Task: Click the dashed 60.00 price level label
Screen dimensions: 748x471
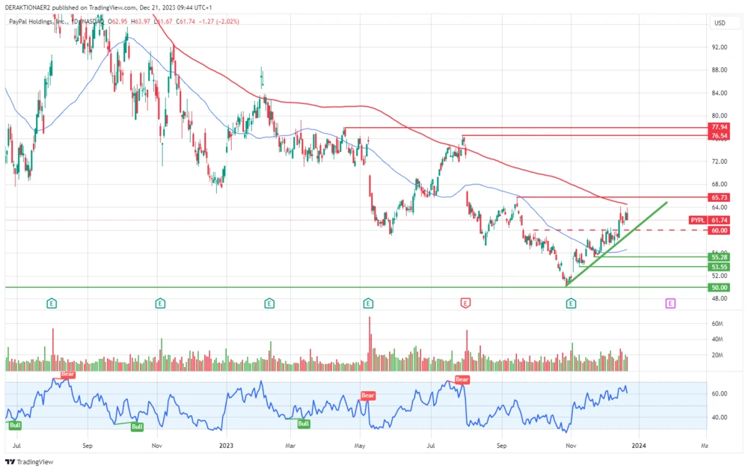Action: pyautogui.click(x=717, y=230)
